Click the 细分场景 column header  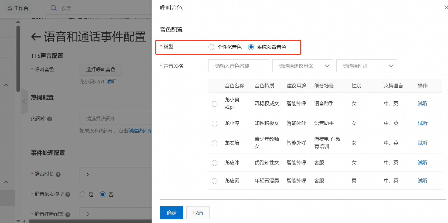click(x=324, y=86)
